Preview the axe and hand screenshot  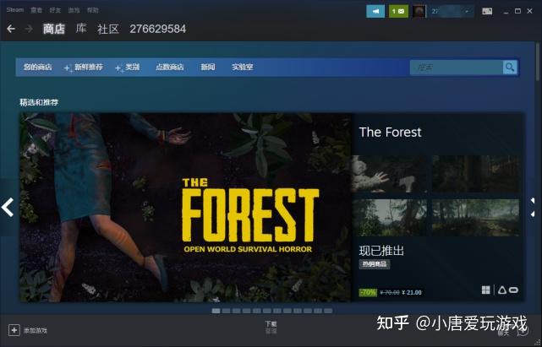(390, 174)
